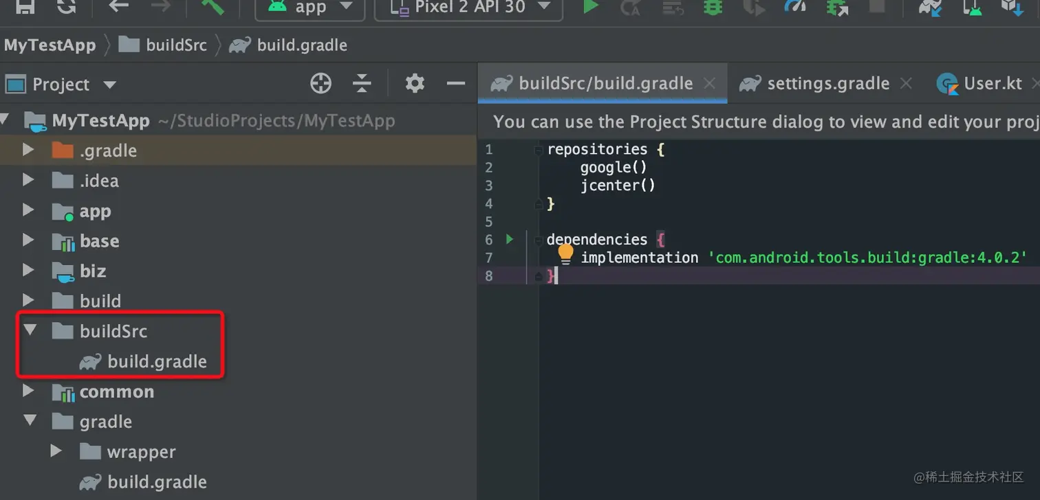Screen dimensions: 1040x500
Task: Expand the common module
Action: (28, 391)
